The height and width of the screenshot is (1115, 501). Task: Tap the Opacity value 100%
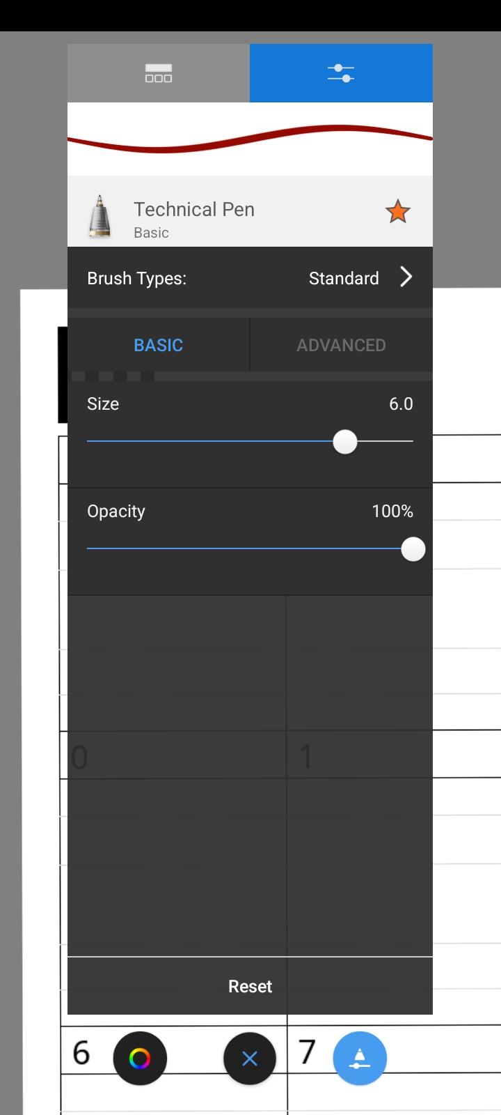(392, 512)
